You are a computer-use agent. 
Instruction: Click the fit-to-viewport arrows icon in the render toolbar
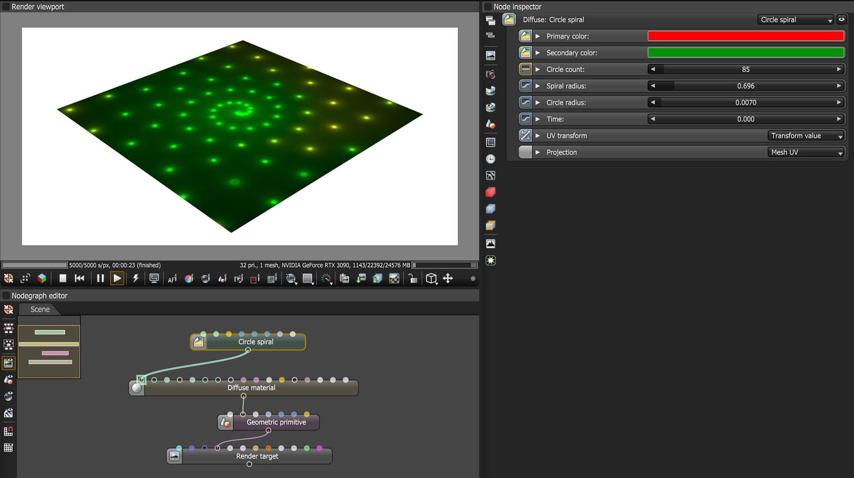[25, 279]
